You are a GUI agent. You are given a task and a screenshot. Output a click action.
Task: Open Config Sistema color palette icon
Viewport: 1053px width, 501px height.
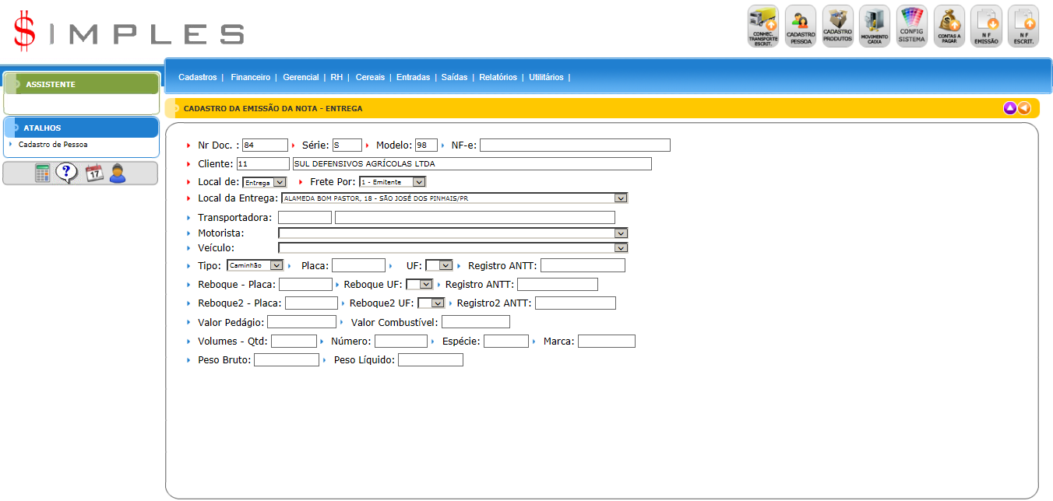(x=911, y=26)
